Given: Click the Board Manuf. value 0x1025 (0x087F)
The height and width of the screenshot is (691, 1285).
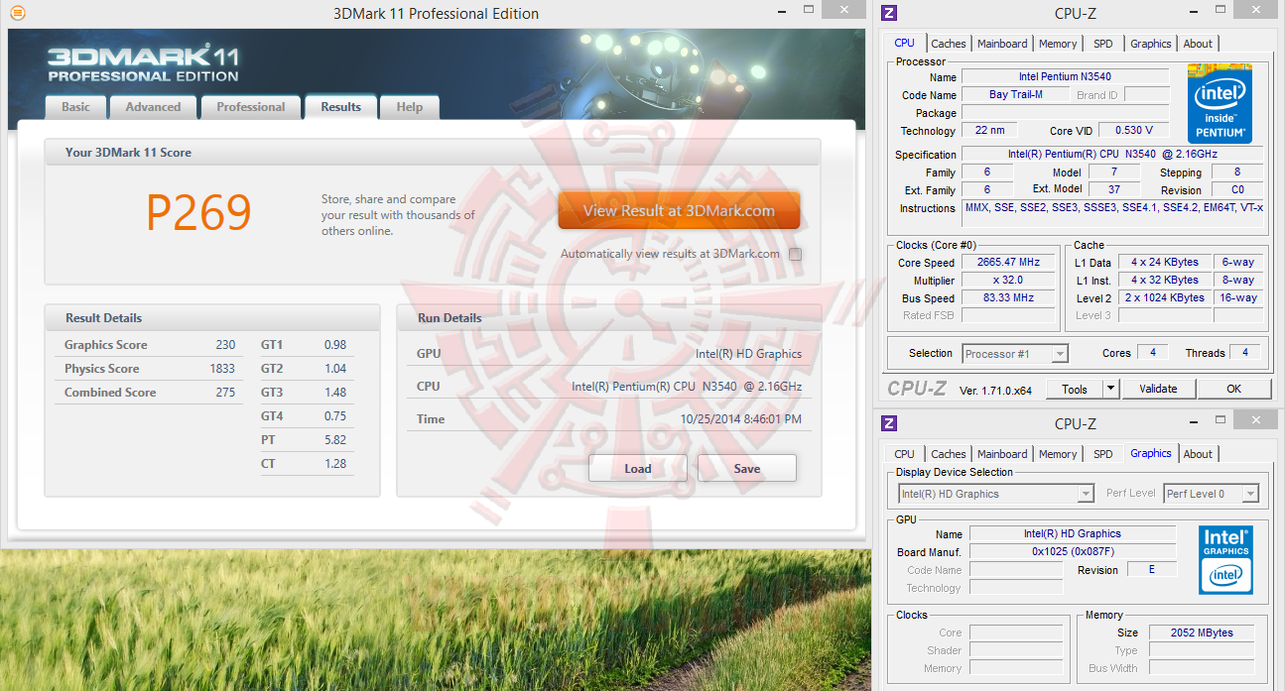Looking at the screenshot, I should coord(1073,551).
